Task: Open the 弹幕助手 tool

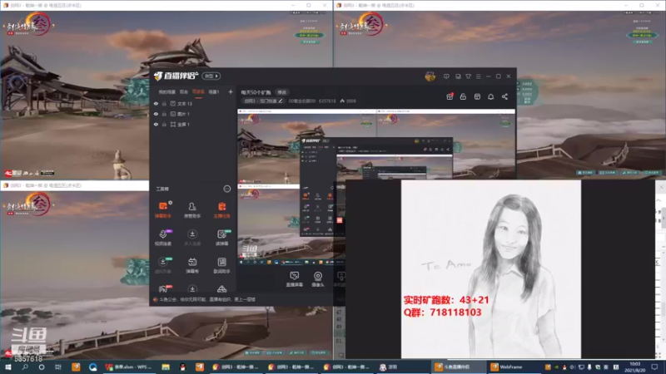Action: (163, 209)
